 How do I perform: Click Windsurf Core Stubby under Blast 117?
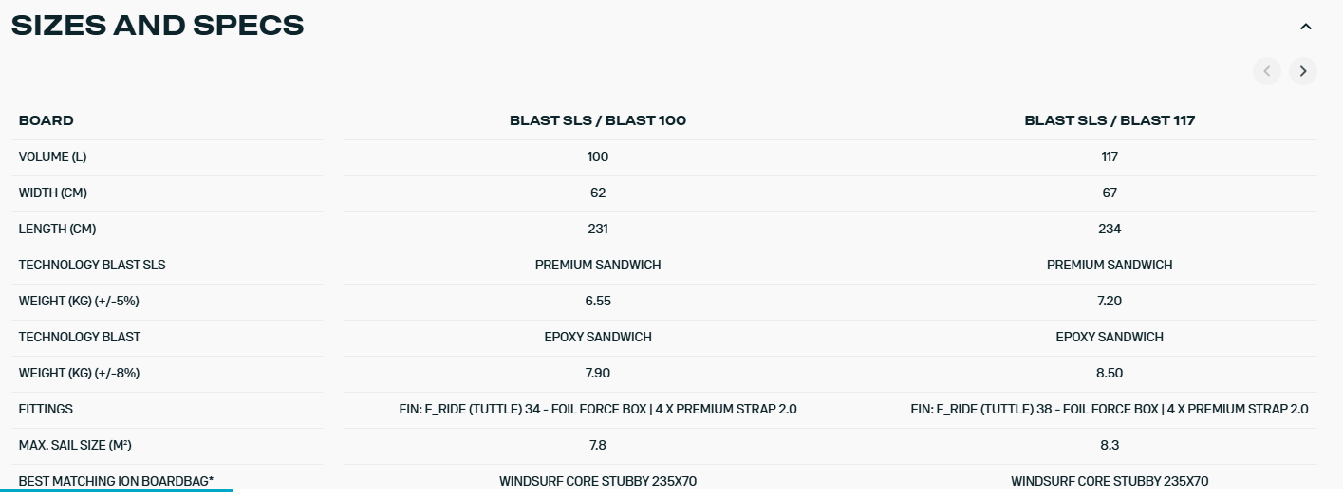(x=1110, y=481)
